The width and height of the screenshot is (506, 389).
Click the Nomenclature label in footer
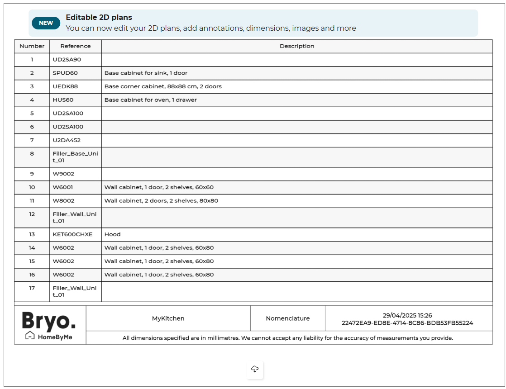(288, 318)
